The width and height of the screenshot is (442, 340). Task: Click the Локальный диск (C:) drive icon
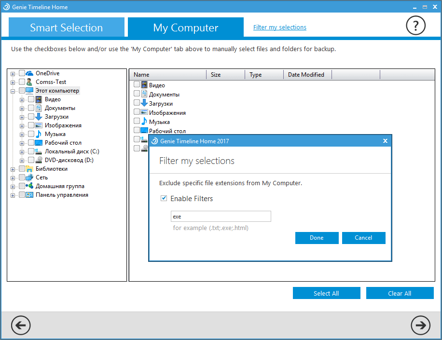tap(39, 151)
